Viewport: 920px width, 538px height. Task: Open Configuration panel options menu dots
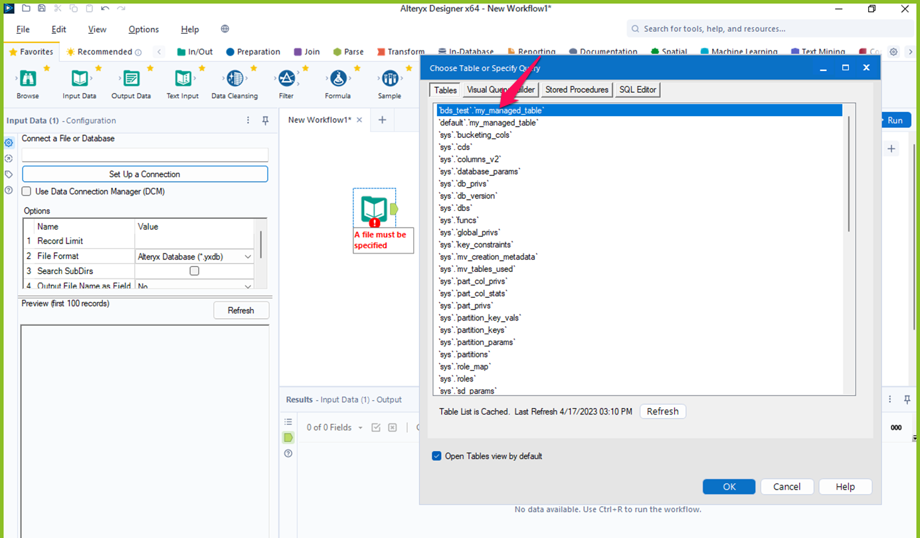coord(248,121)
